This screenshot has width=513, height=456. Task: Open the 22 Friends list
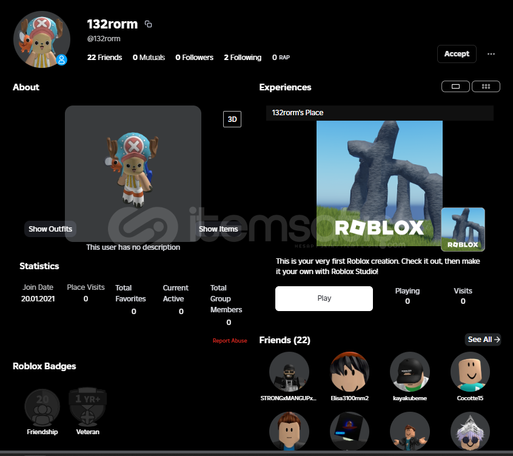pos(104,58)
